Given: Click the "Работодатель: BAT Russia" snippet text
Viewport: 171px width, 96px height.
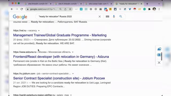Looking at the screenshot, I should click(x=72, y=22).
